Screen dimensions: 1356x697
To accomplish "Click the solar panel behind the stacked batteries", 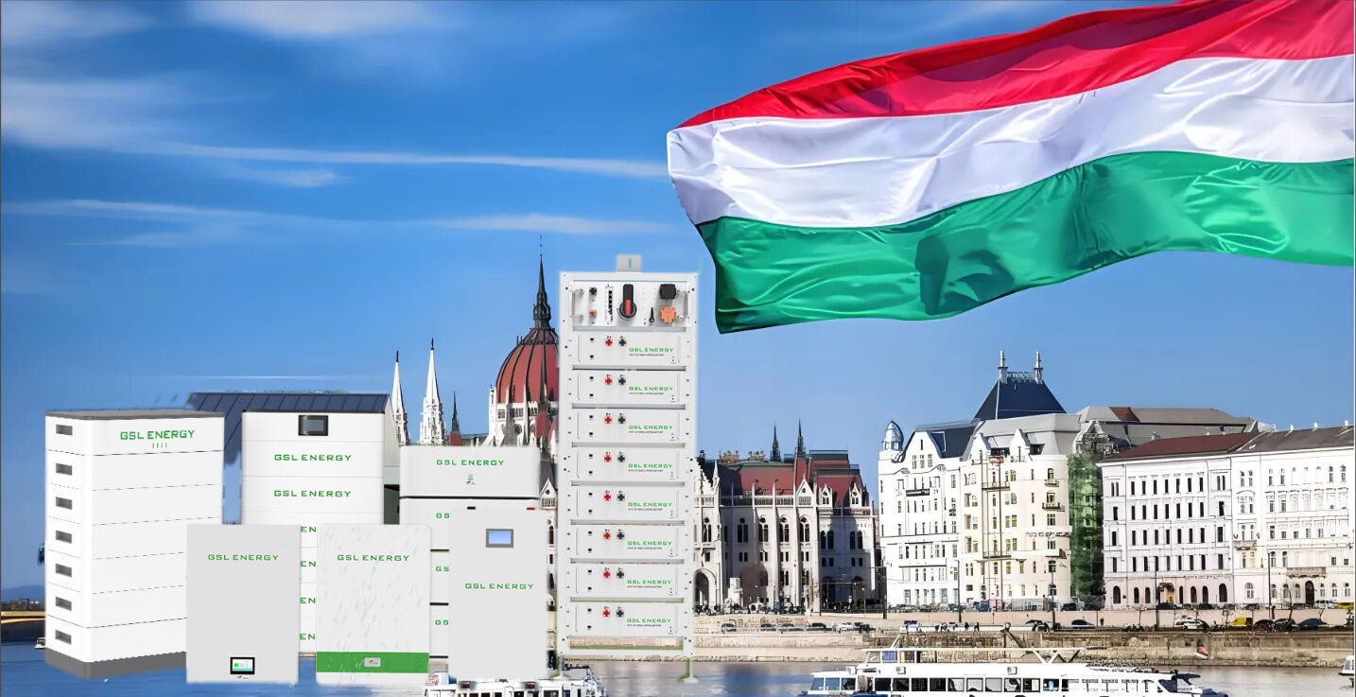I will pos(288,403).
